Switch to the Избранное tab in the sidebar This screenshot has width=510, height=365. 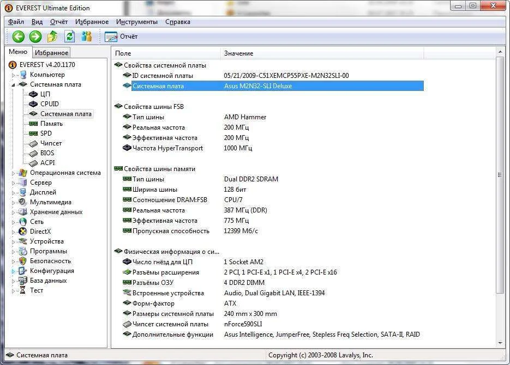(x=51, y=53)
